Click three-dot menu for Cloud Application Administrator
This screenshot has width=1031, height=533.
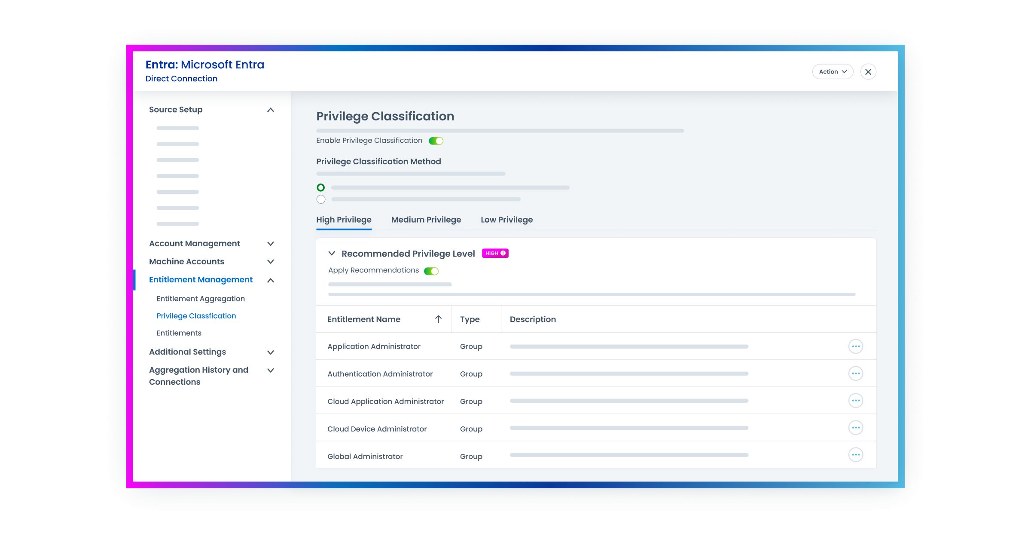pyautogui.click(x=855, y=401)
